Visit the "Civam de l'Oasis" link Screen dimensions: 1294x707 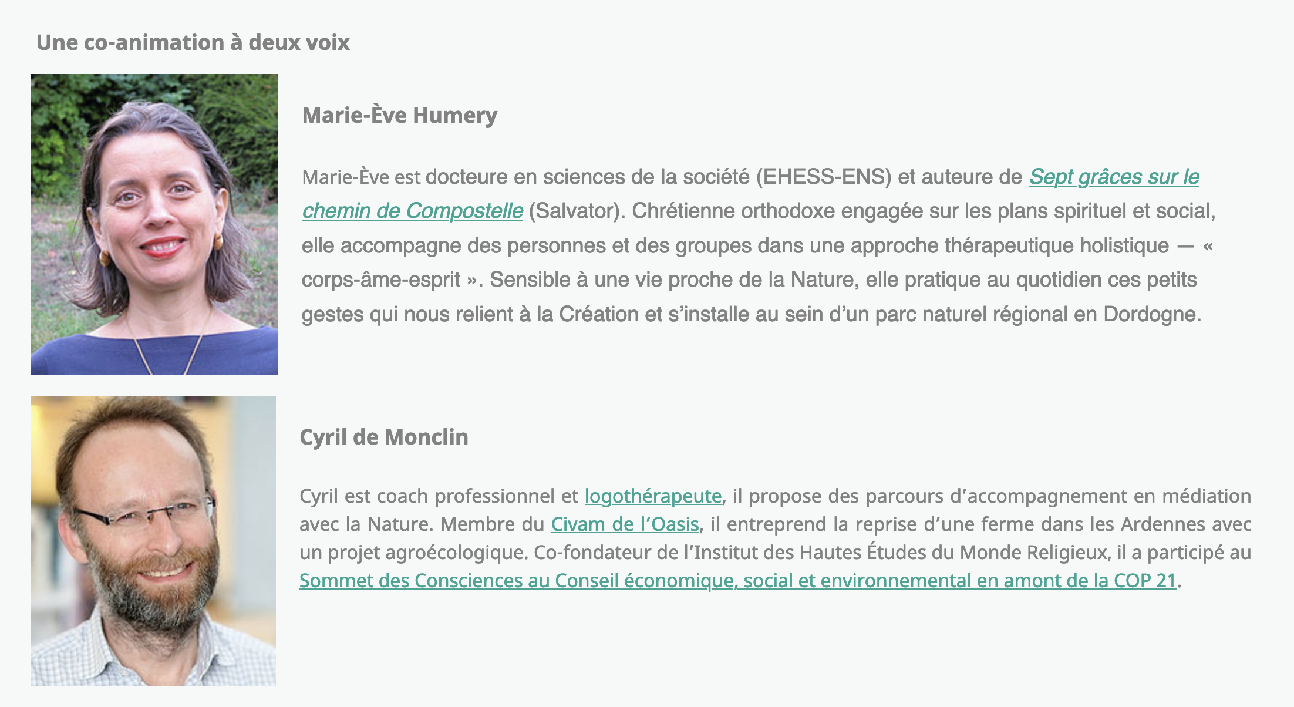[x=625, y=524]
